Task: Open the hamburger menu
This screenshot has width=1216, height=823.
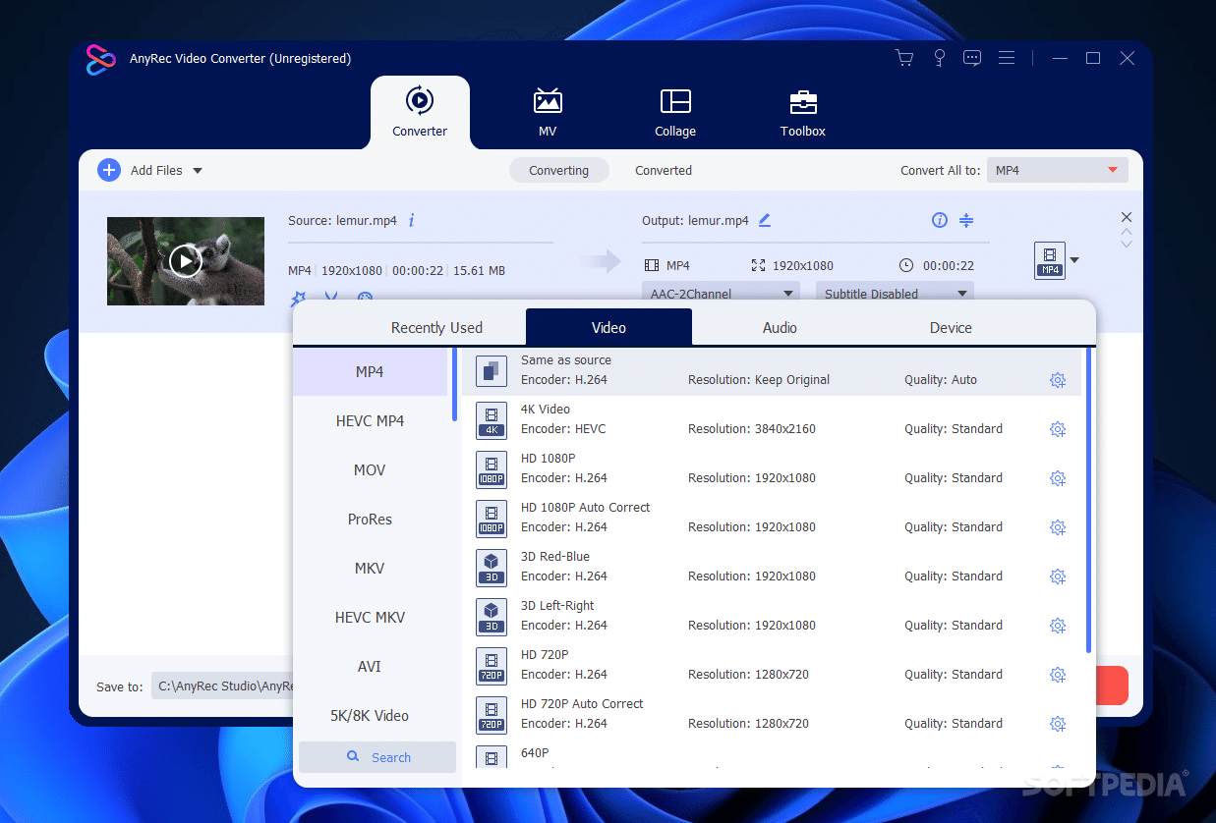Action: [1006, 57]
